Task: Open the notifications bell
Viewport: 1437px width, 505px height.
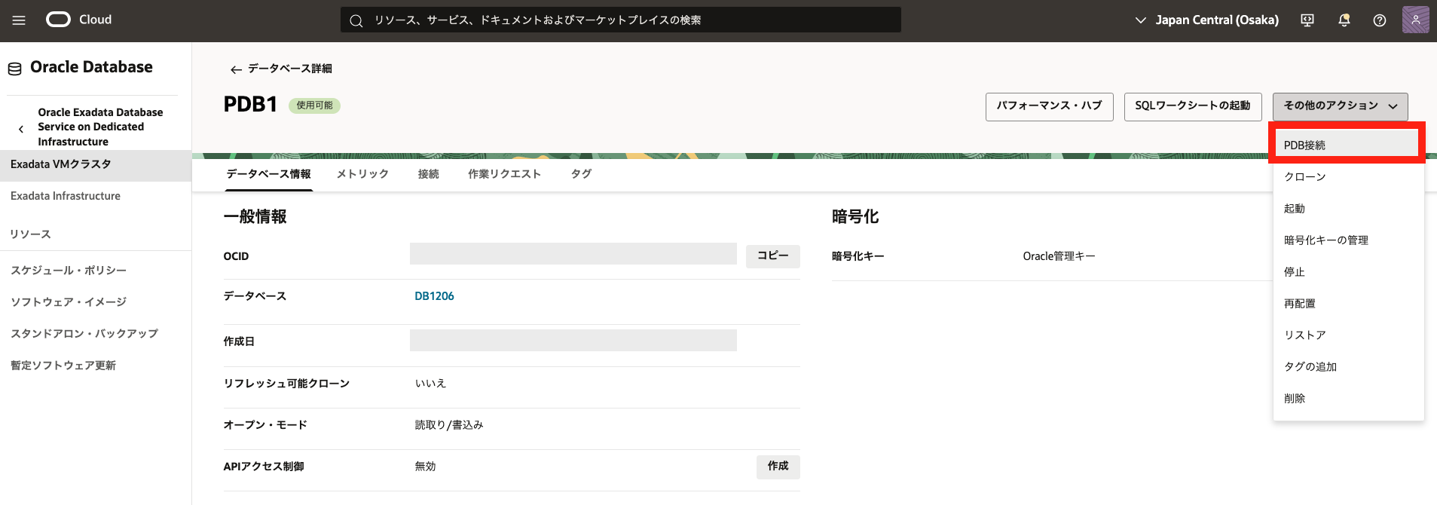Action: pyautogui.click(x=1344, y=20)
